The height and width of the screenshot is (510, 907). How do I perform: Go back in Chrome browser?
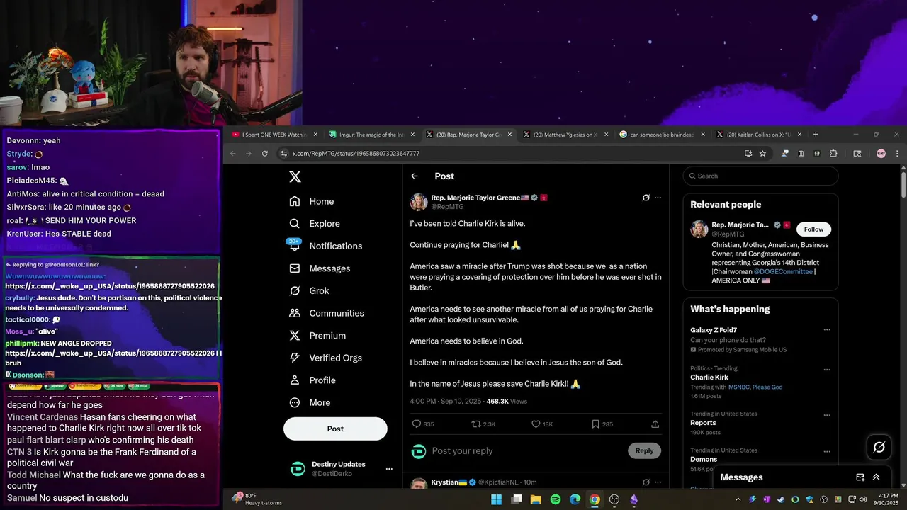pyautogui.click(x=232, y=154)
